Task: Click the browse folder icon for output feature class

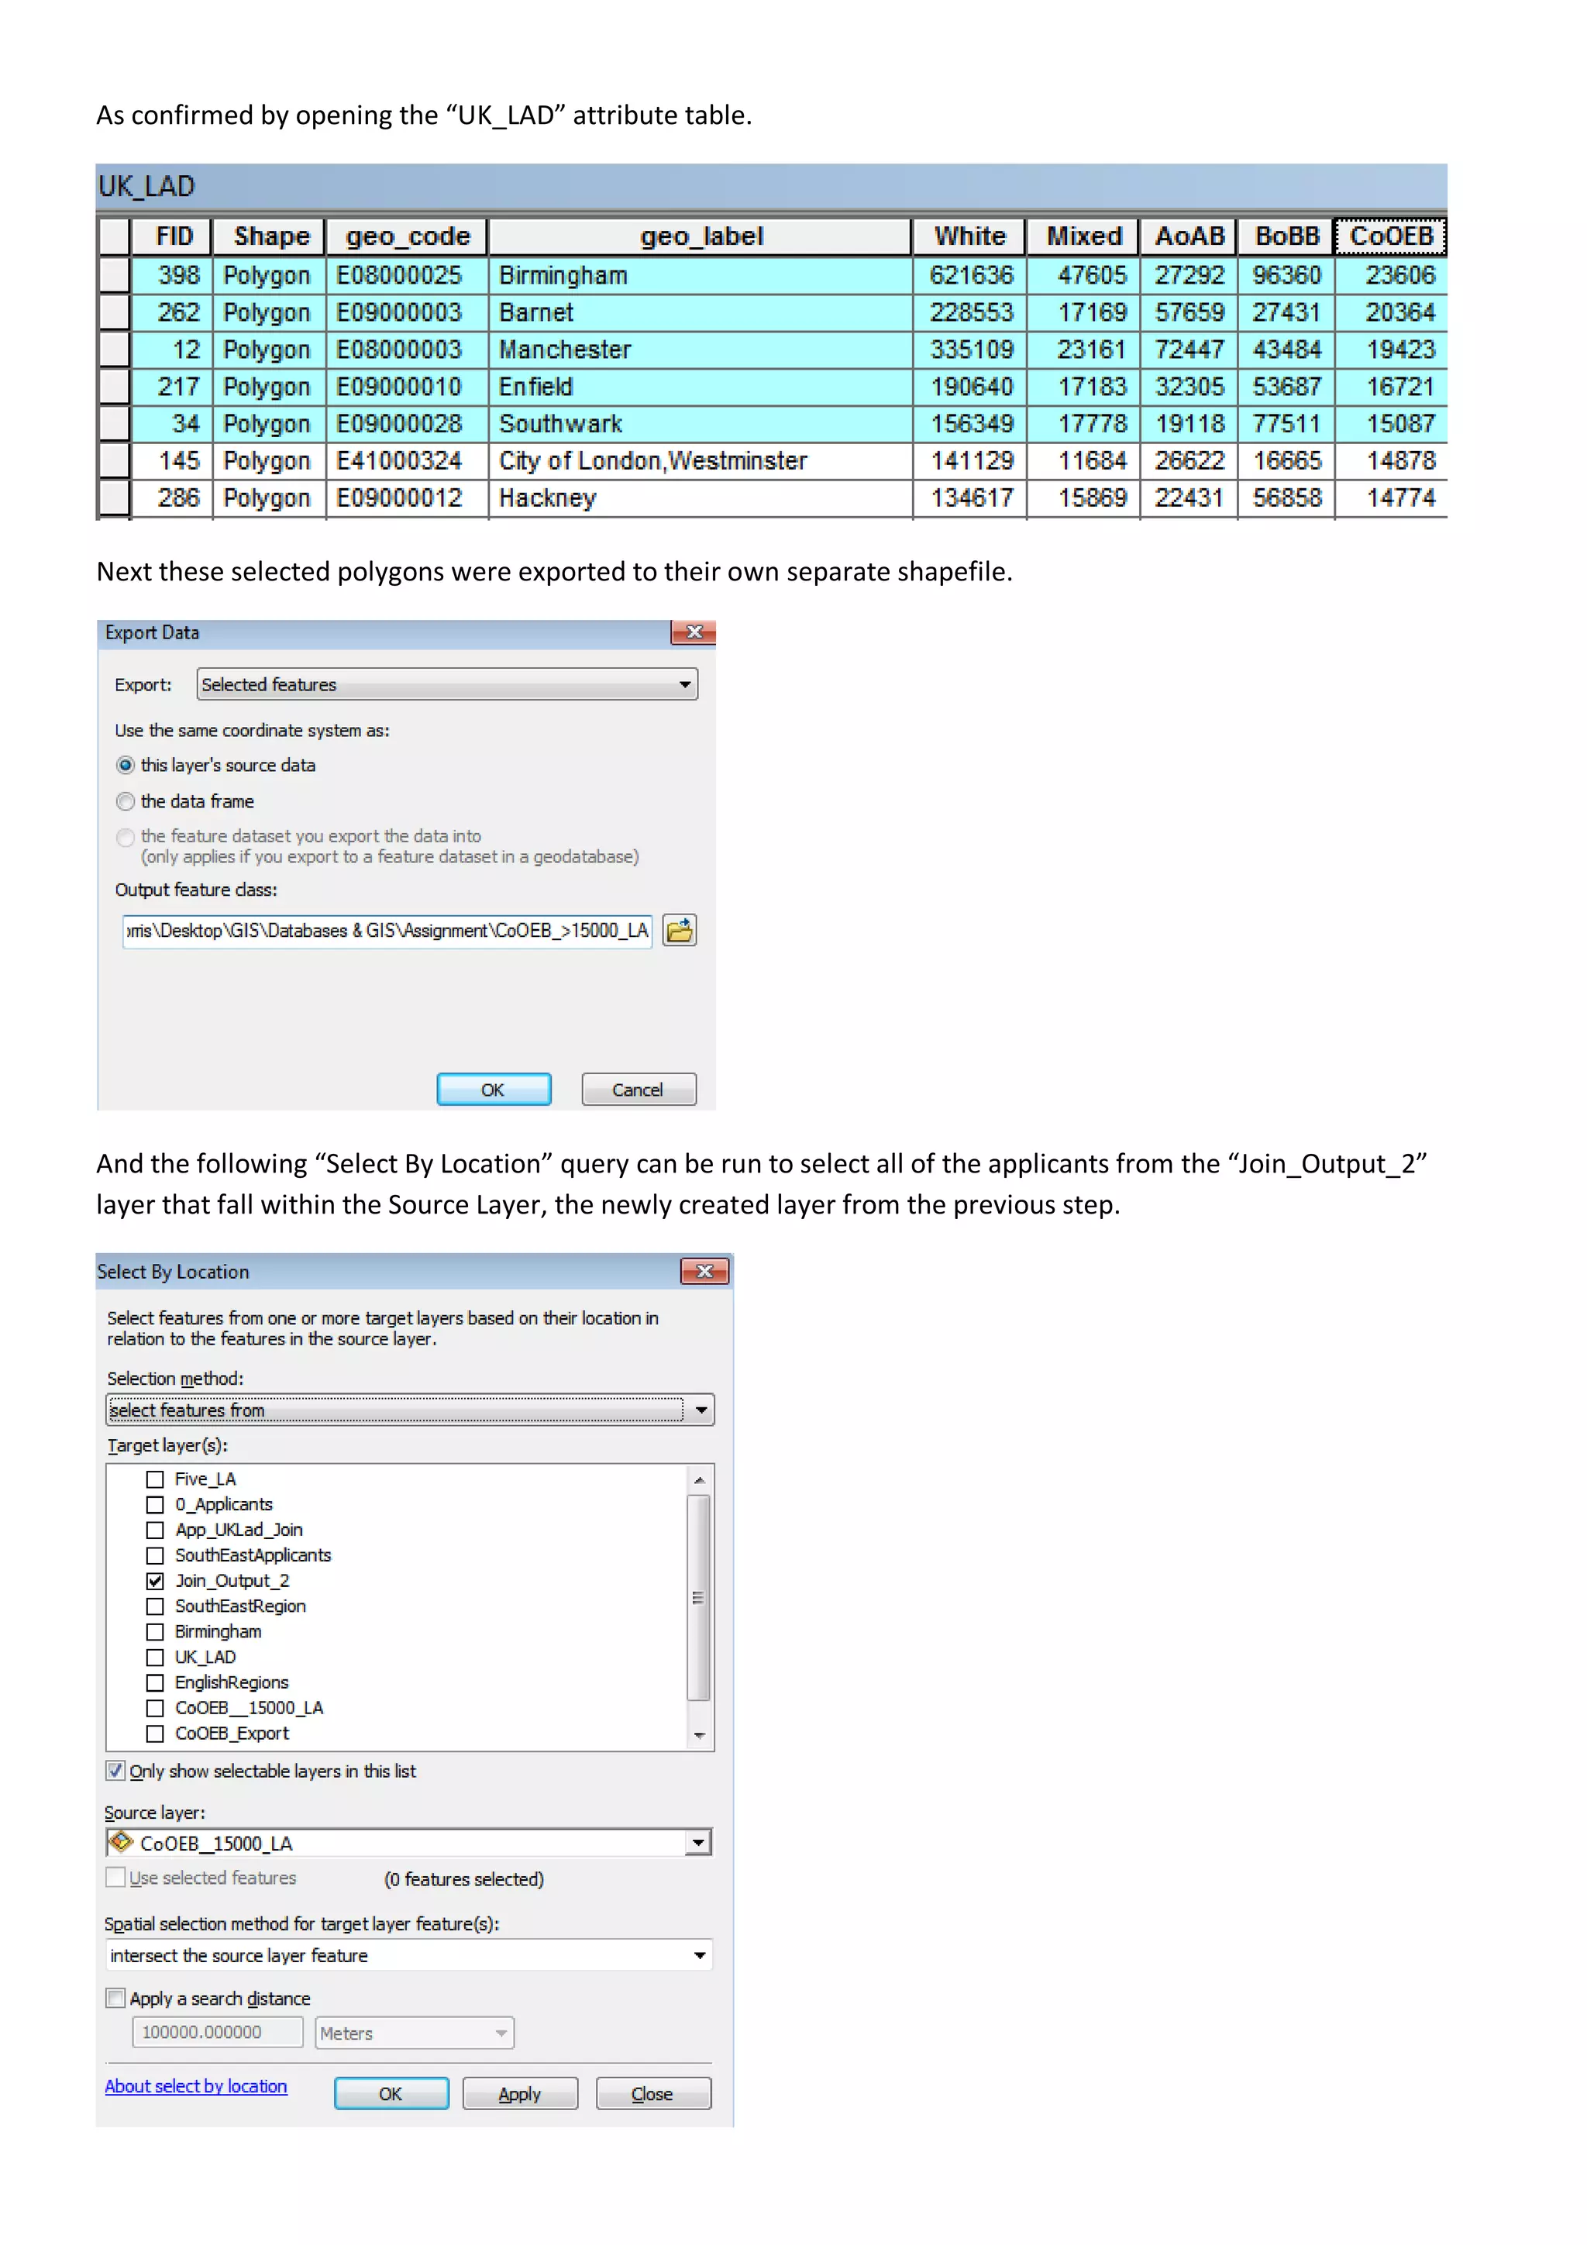Action: click(x=679, y=930)
